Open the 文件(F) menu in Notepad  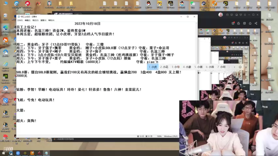pos(20,20)
